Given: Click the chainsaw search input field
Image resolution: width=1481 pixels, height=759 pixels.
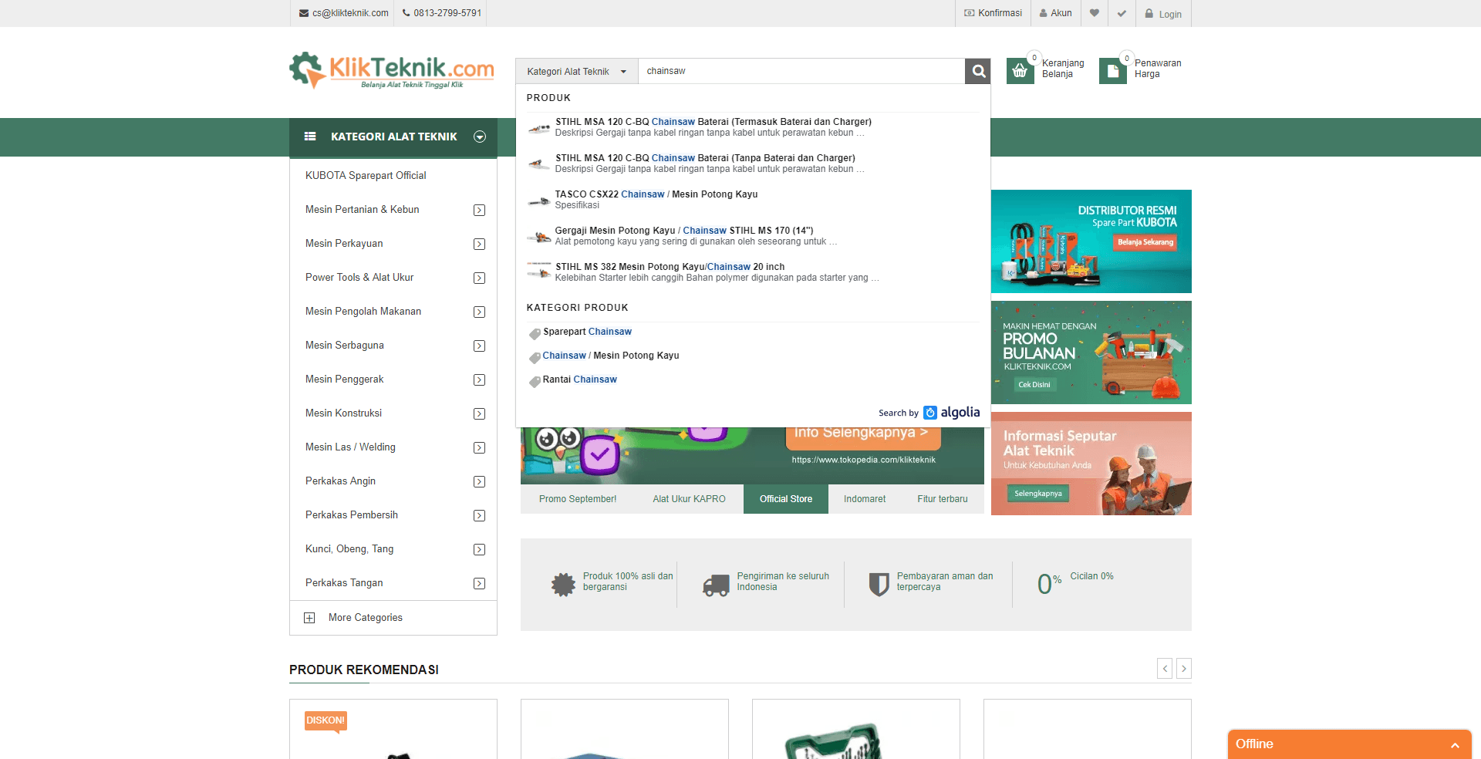Looking at the screenshot, I should [x=801, y=71].
